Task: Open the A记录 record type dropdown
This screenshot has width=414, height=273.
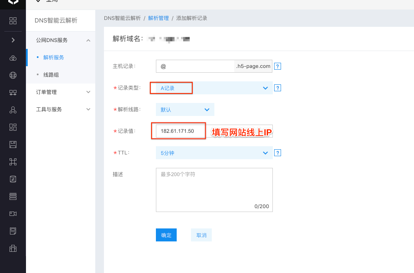Action: click(214, 88)
